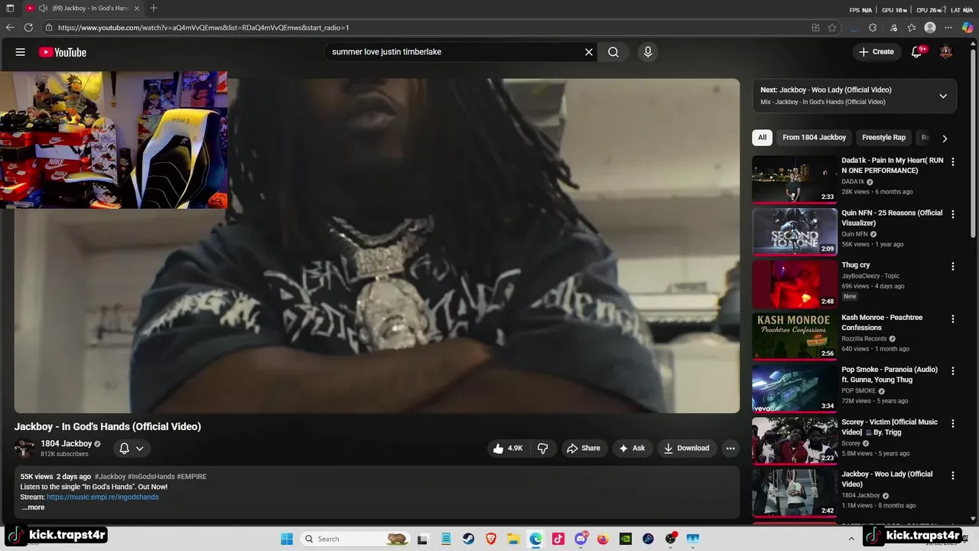Open the browser profile icon

pos(930,28)
